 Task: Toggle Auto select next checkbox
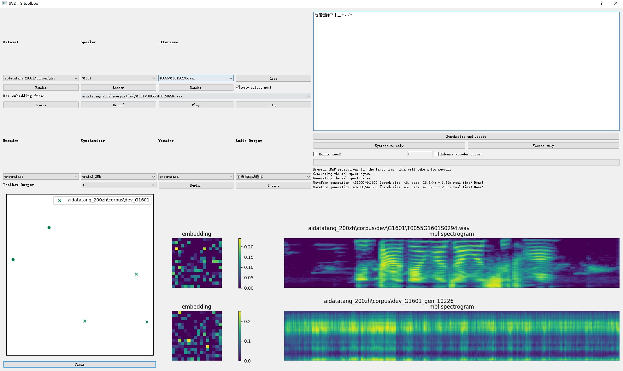point(238,87)
